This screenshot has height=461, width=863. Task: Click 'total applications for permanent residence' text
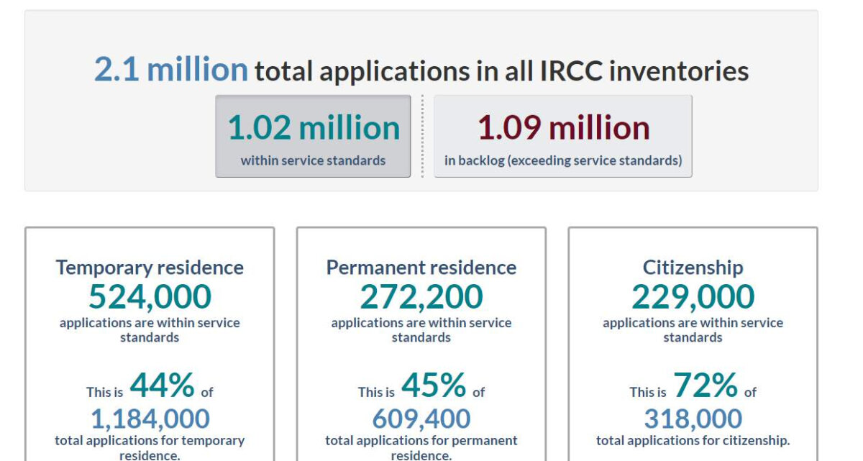click(421, 447)
